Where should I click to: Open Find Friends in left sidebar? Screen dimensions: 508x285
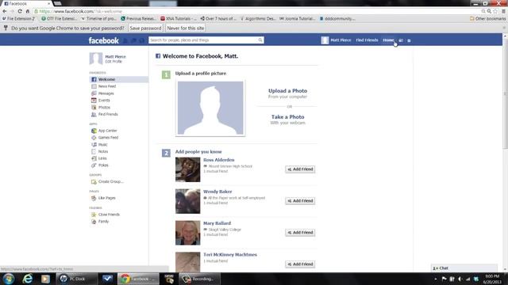click(108, 114)
